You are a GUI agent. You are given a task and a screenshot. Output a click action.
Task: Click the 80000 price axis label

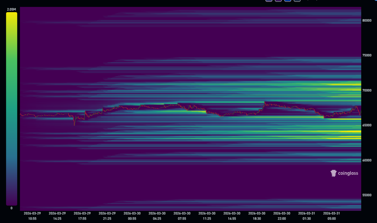(367, 20)
